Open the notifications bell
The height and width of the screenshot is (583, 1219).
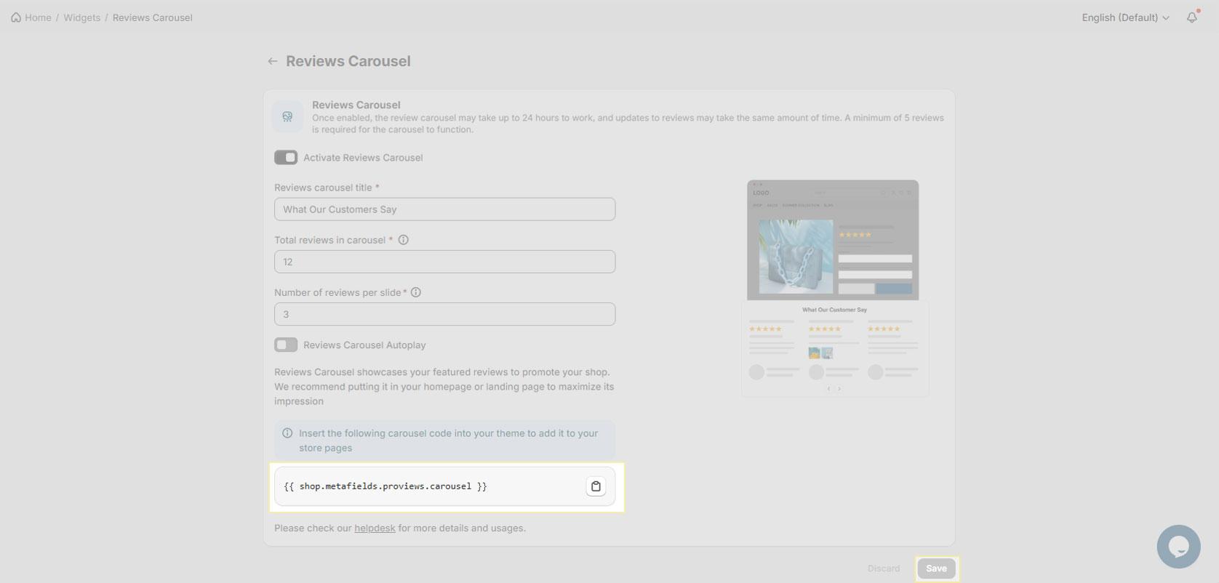click(1191, 17)
